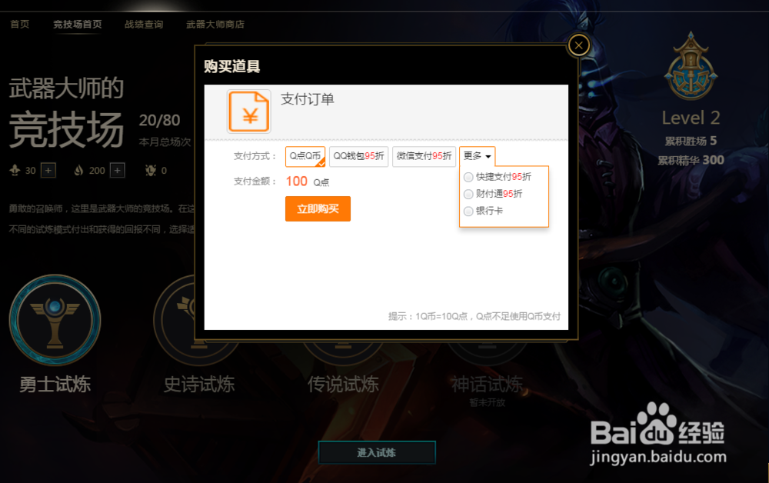
Task: Close the 购买道具 dialog with X icon
Action: 579,45
